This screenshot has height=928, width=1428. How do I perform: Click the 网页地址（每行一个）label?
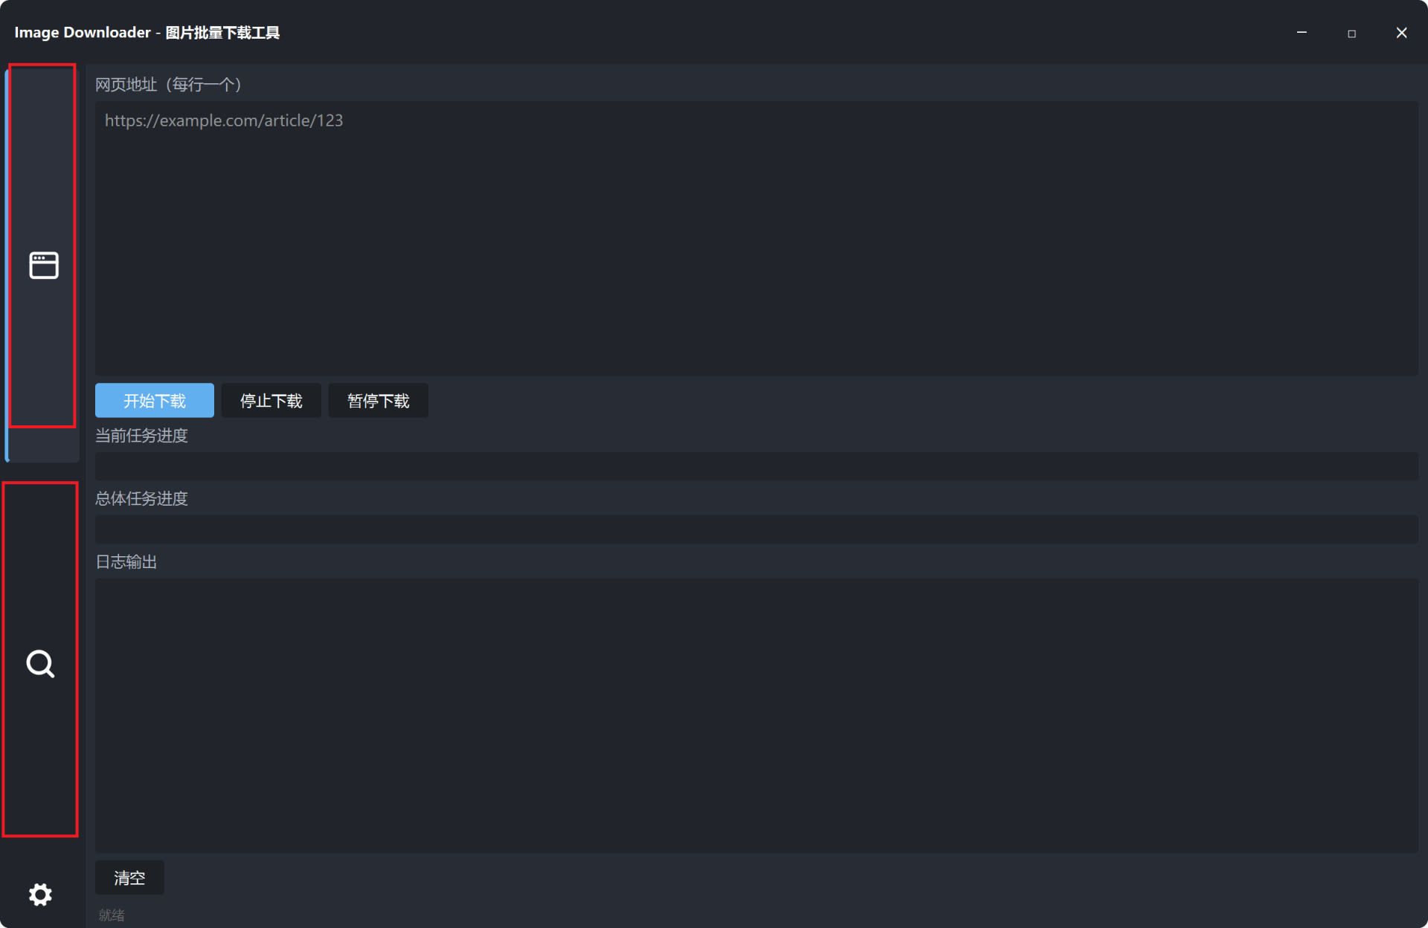coord(169,85)
